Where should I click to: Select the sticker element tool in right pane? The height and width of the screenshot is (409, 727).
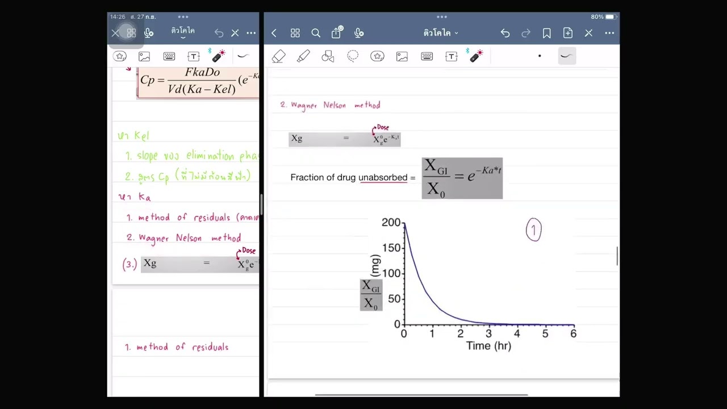(377, 56)
